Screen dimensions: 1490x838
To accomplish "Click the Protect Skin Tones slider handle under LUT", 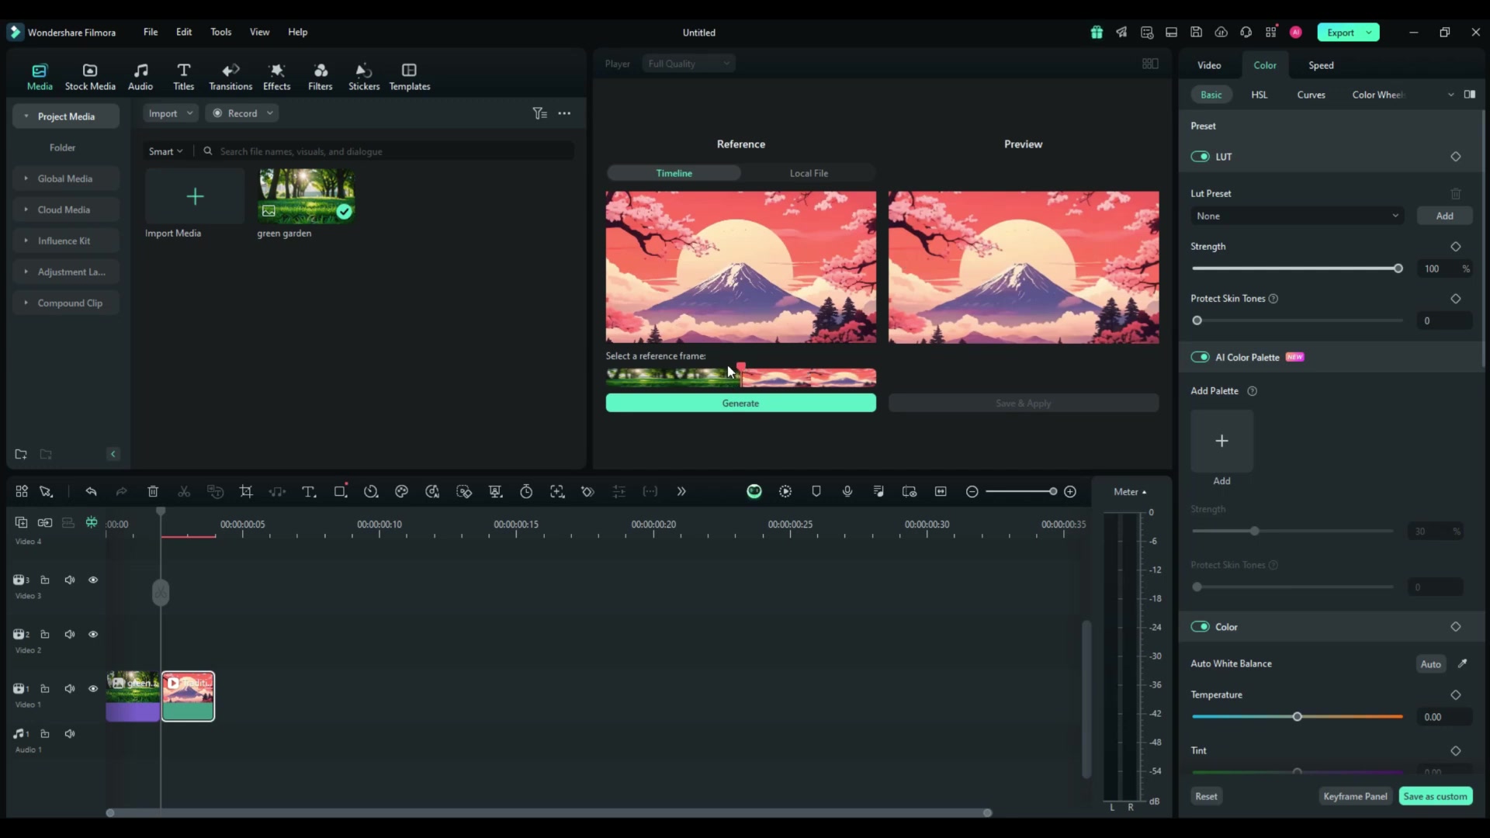I will [x=1197, y=320].
